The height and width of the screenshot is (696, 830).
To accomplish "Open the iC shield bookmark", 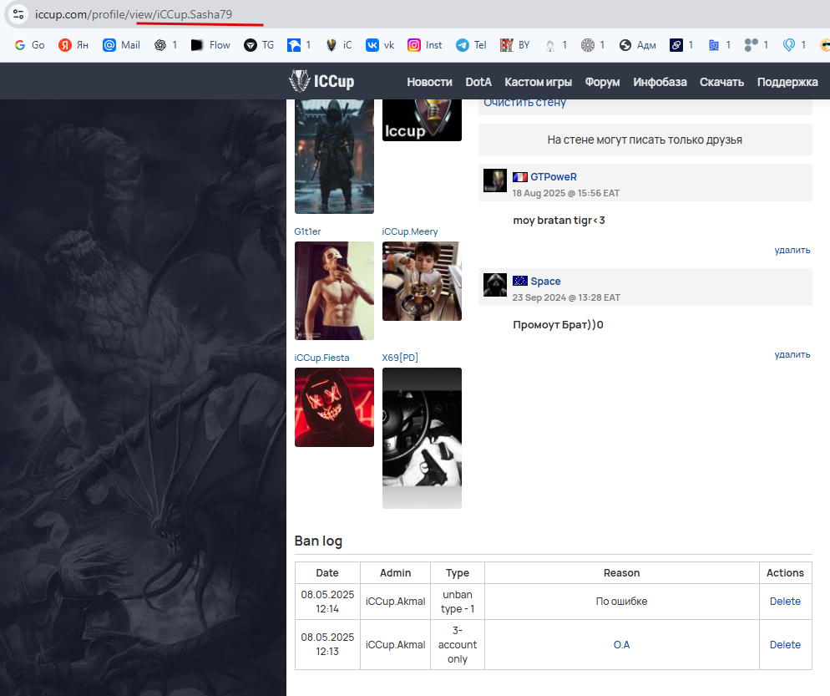I will pyautogui.click(x=339, y=45).
